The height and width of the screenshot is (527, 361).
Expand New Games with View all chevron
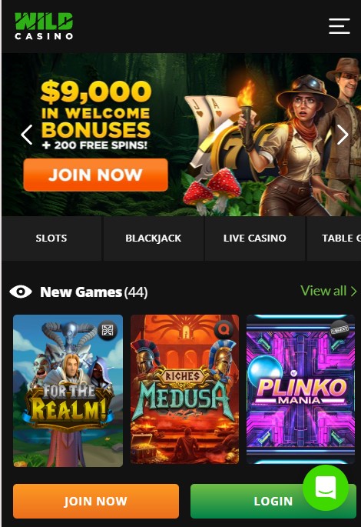coord(353,291)
